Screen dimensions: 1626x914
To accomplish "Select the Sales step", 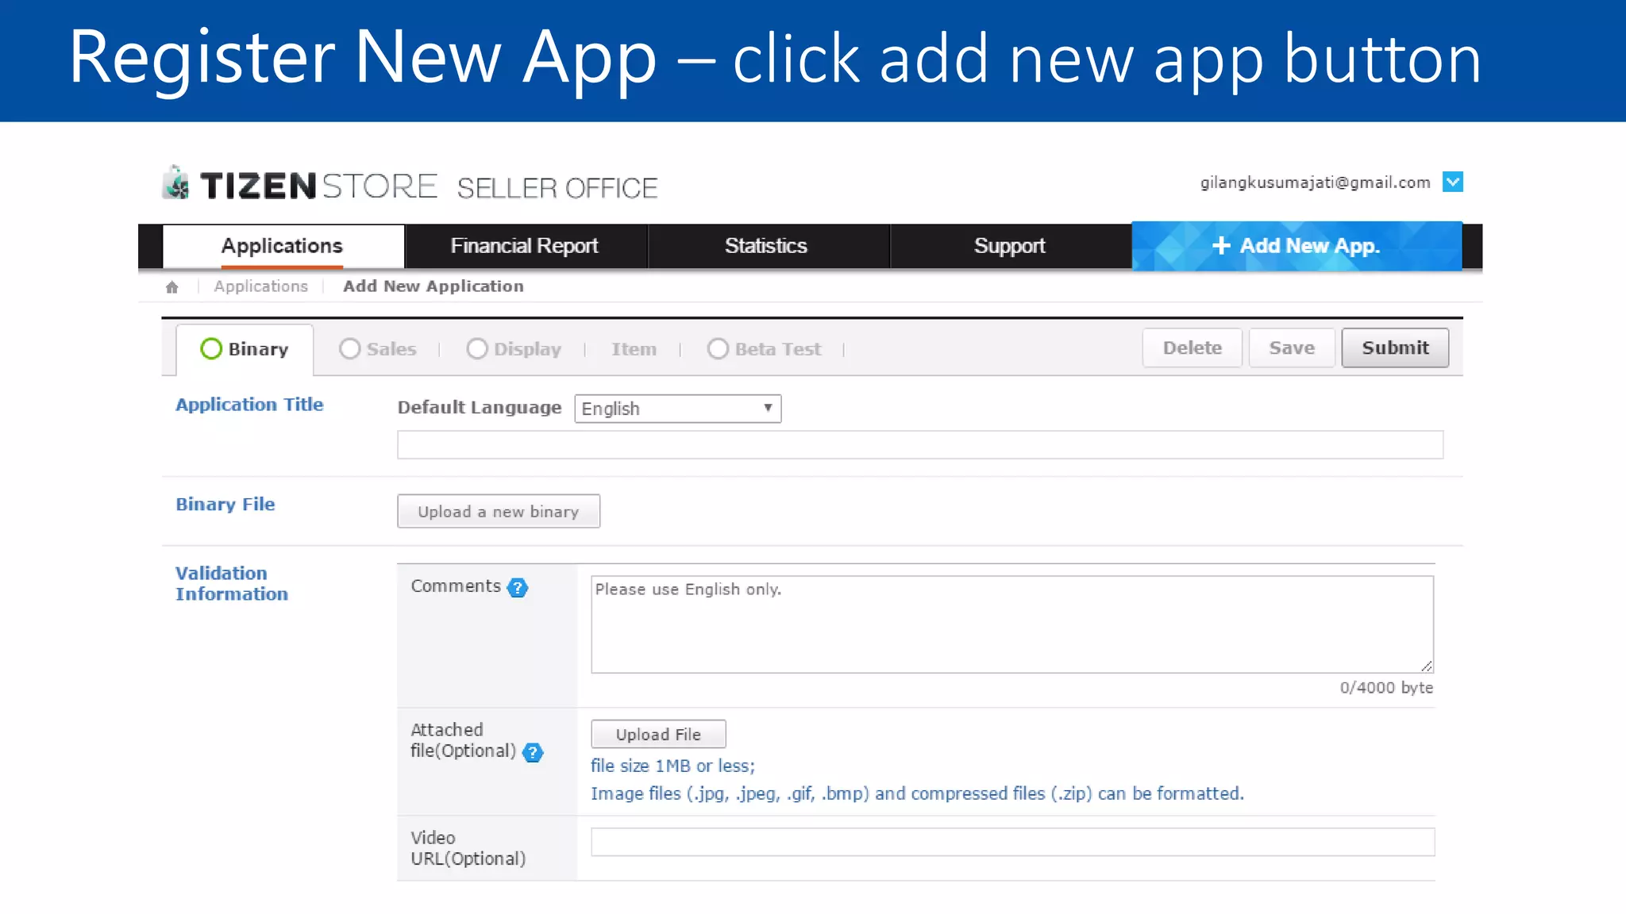I will click(378, 349).
